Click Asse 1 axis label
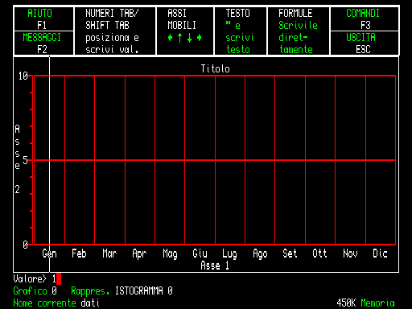Image resolution: width=412 pixels, height=309 pixels. click(215, 266)
